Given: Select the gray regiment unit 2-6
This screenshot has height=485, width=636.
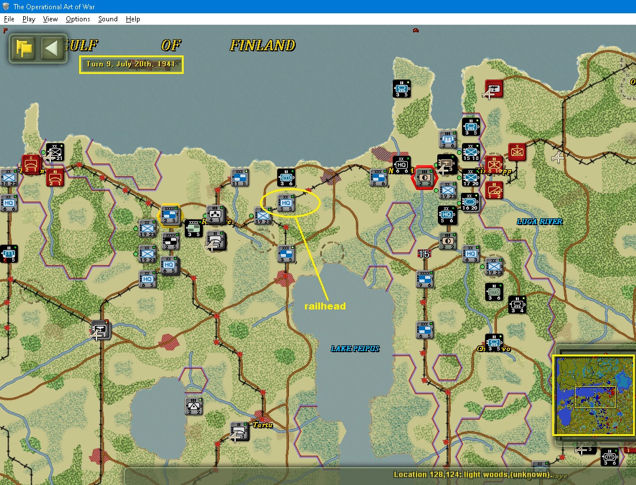Looking at the screenshot, I should (x=448, y=140).
